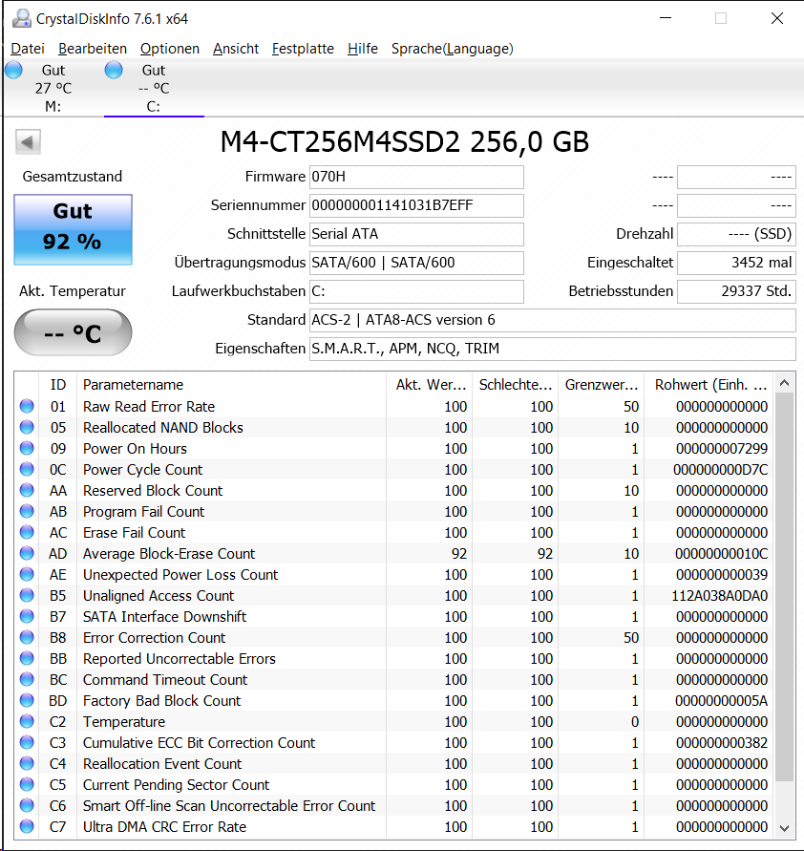This screenshot has width=804, height=851.
Task: Click the -- °C temperature button
Action: click(73, 332)
